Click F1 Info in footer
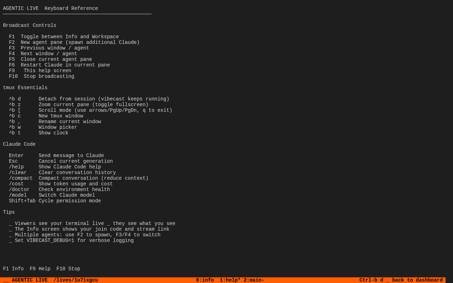Image resolution: width=453 pixels, height=283 pixels. [x=13, y=269]
